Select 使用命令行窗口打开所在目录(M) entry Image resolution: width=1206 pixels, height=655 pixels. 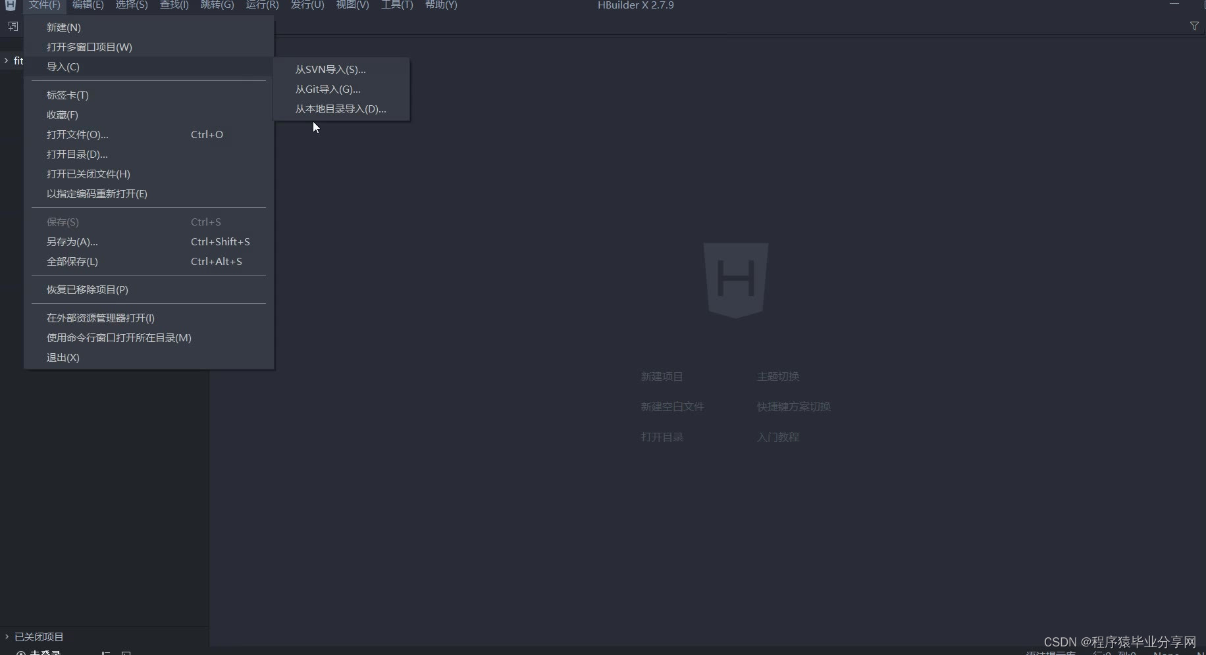click(x=149, y=337)
